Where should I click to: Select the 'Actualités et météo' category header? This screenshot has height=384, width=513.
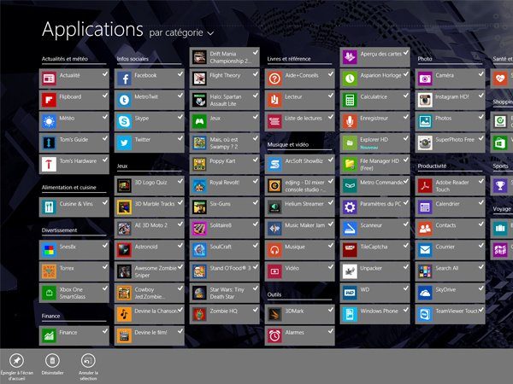coord(65,59)
